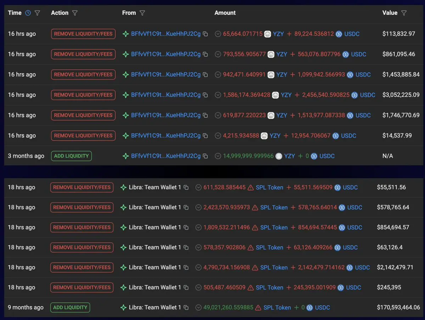Select the $170,593,464.06 value cell

pyautogui.click(x=398, y=308)
